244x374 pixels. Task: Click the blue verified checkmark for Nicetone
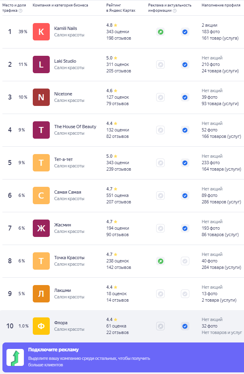[x=185, y=97]
